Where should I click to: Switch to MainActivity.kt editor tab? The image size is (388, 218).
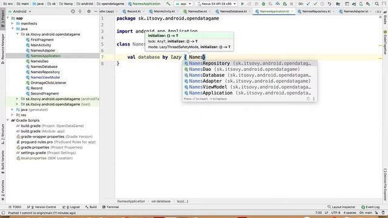(164, 12)
